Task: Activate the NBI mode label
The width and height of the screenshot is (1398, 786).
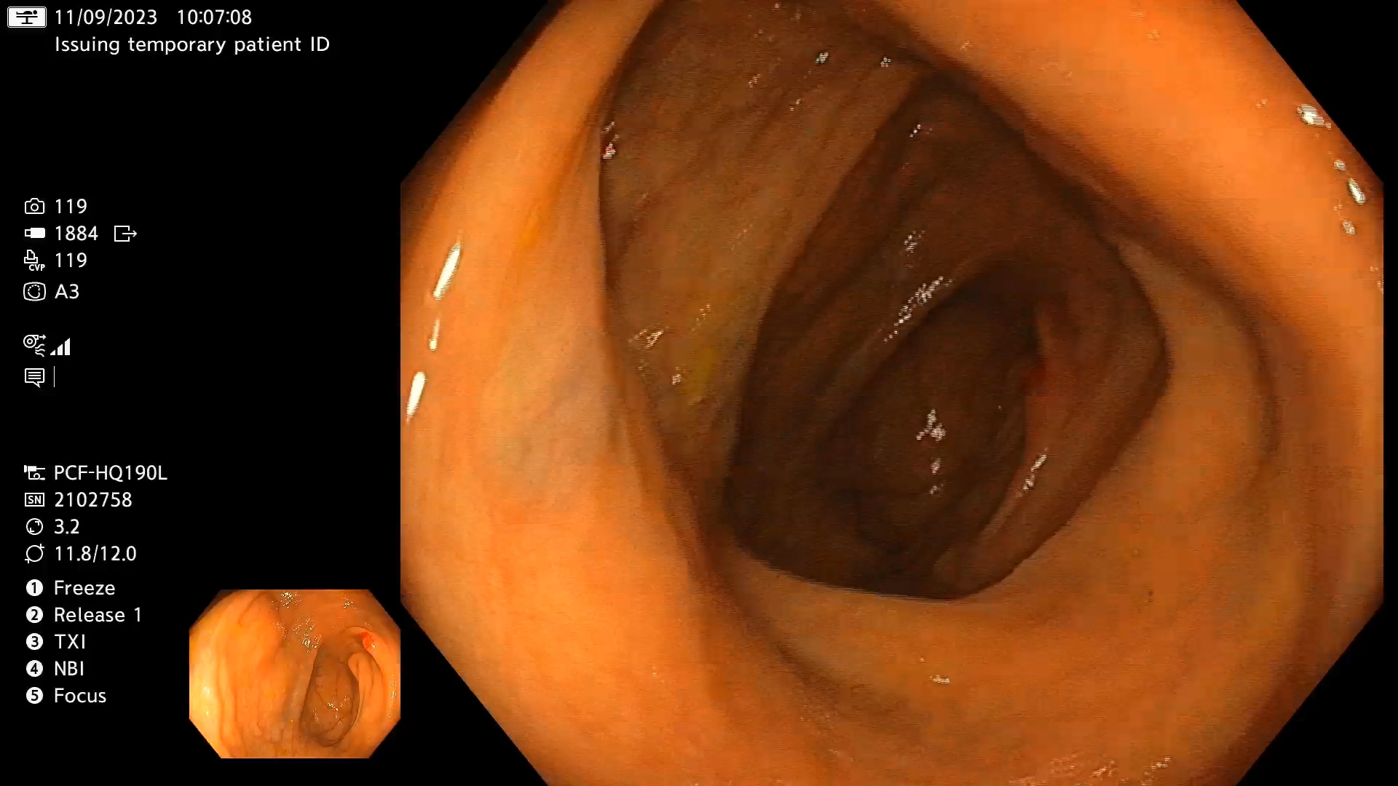Action: coord(69,669)
